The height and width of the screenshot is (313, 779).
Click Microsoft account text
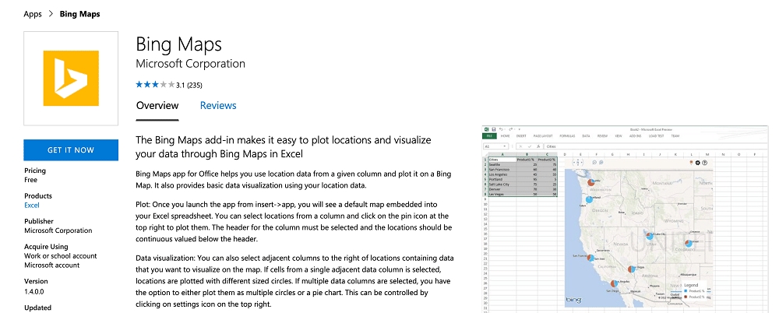(x=51, y=266)
